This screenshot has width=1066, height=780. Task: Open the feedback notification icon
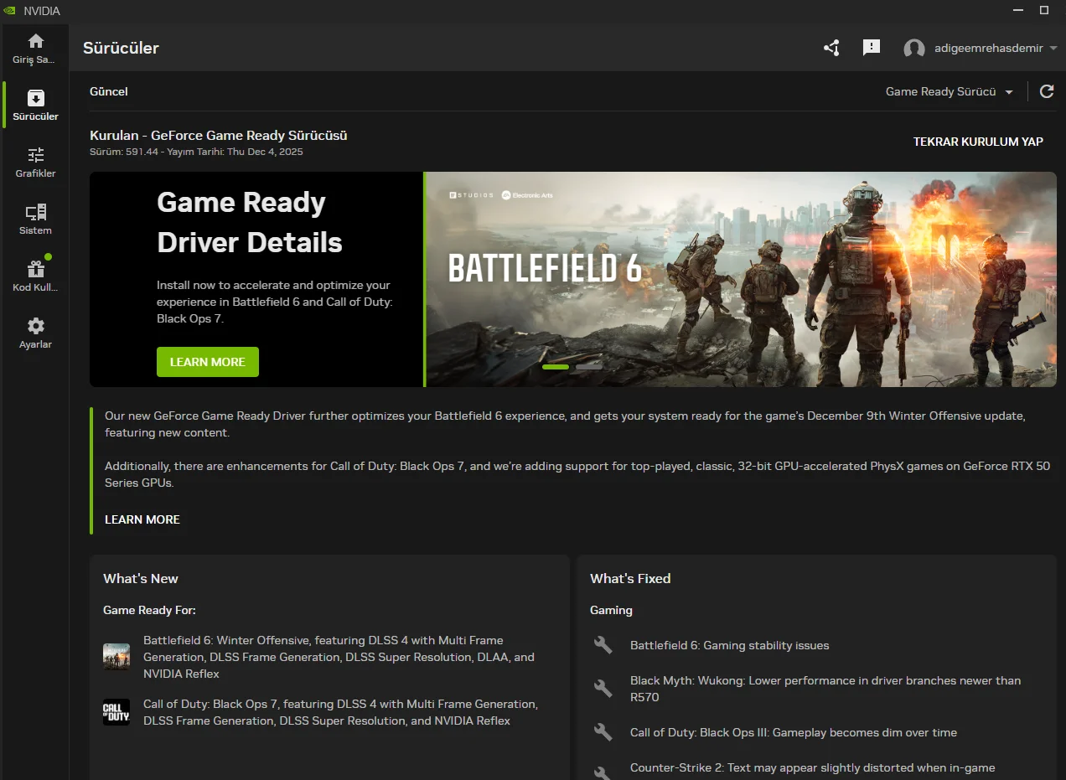coord(872,48)
